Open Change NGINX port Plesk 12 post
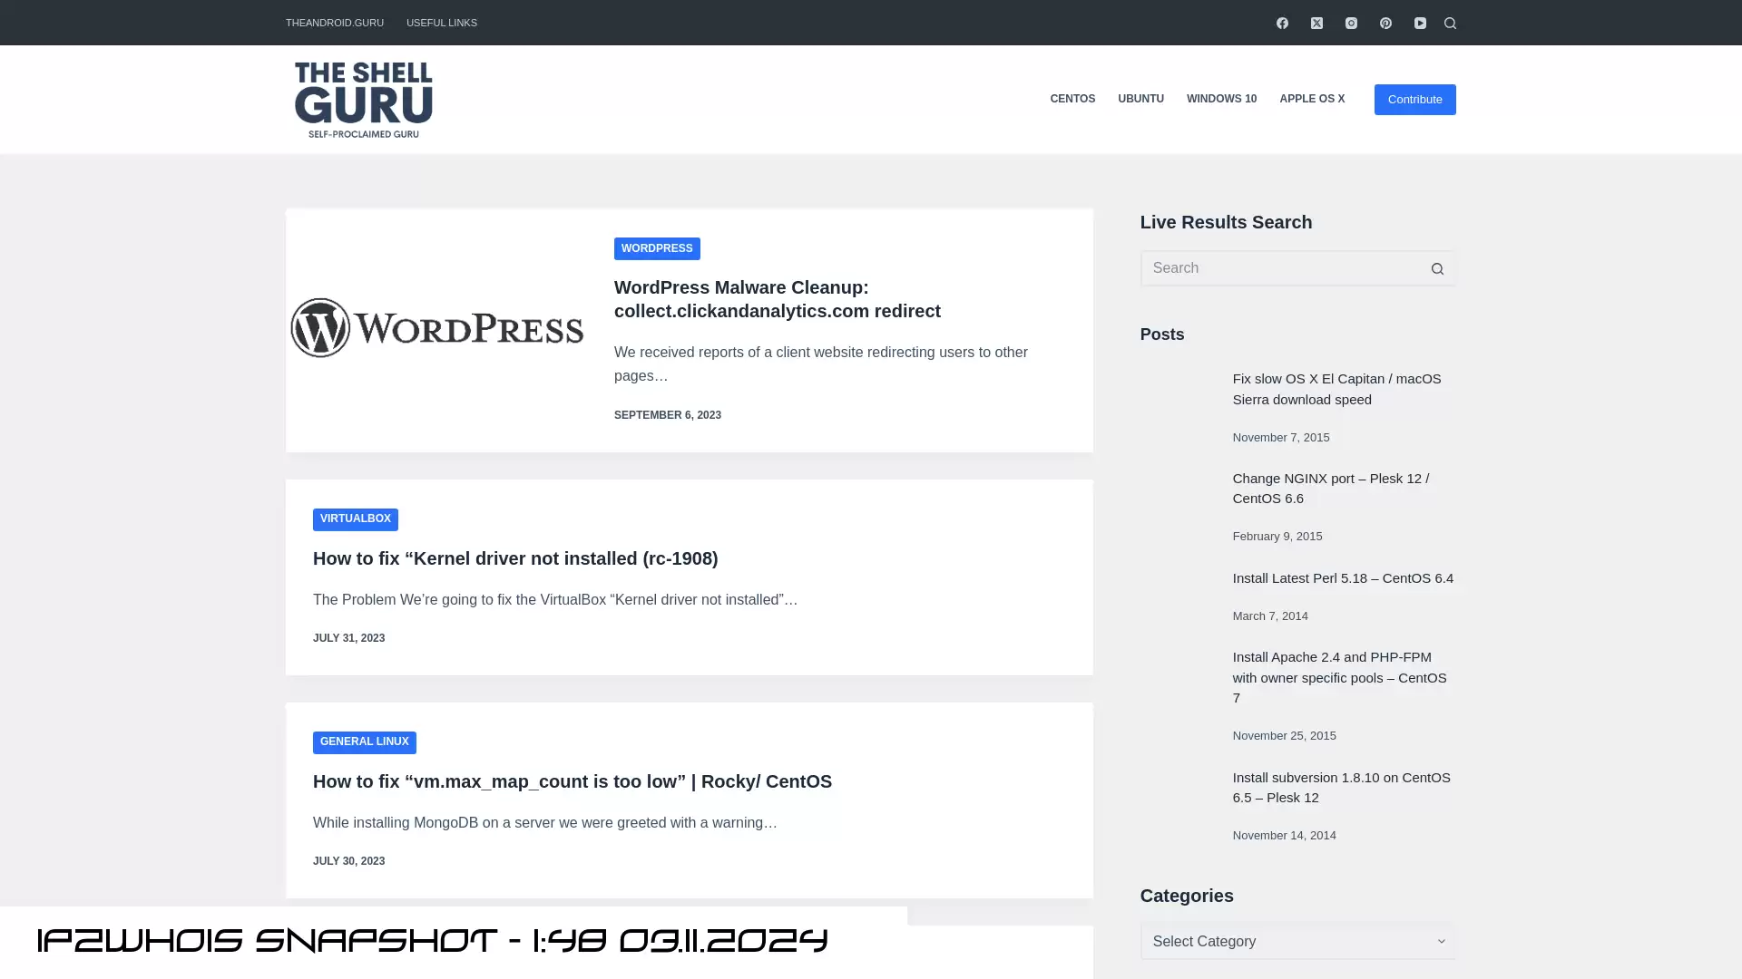1742x979 pixels. (x=1331, y=489)
